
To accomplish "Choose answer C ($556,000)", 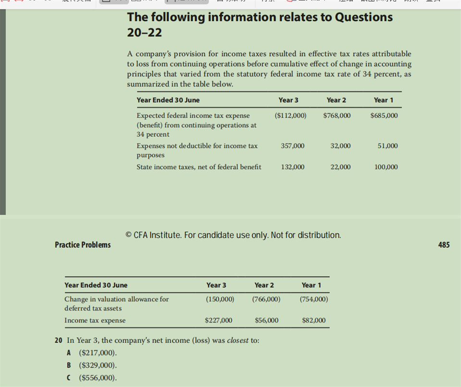I will tap(92, 377).
